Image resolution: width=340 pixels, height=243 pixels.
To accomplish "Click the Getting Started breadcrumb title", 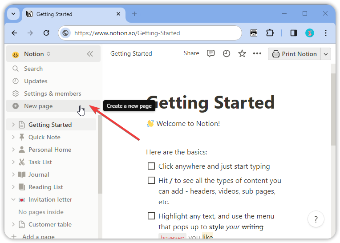I will point(131,53).
